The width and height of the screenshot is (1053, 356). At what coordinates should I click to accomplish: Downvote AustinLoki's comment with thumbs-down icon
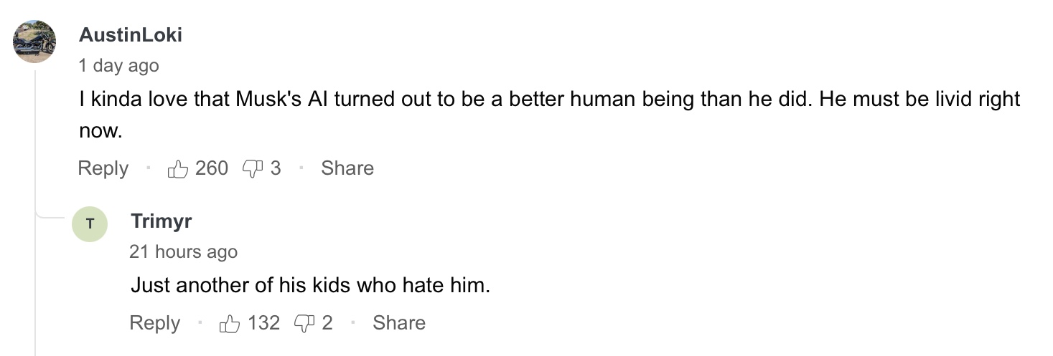click(253, 168)
